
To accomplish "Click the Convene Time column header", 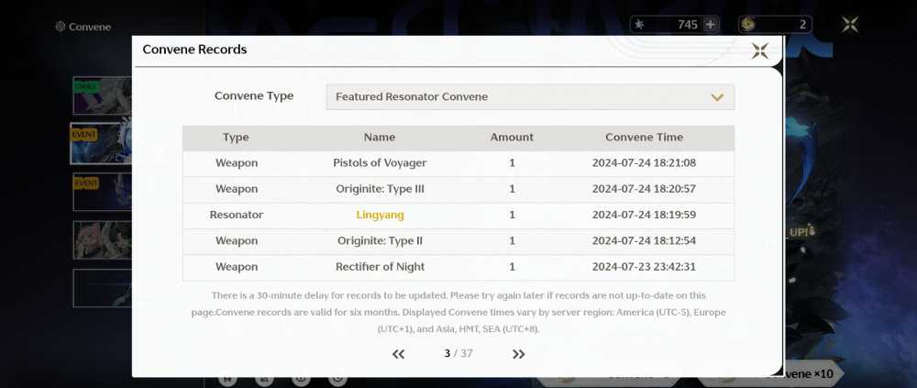I will (644, 138).
